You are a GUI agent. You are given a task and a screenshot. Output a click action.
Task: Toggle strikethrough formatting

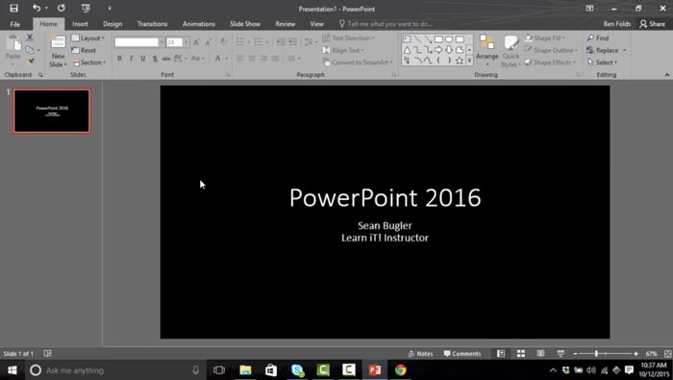(x=166, y=59)
